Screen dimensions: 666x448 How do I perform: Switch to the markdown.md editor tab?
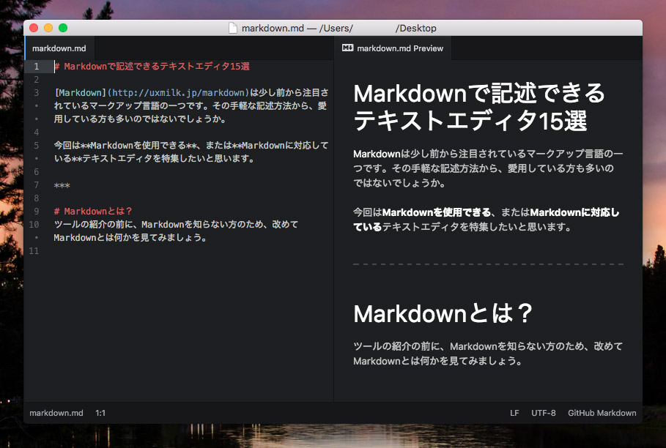[59, 48]
